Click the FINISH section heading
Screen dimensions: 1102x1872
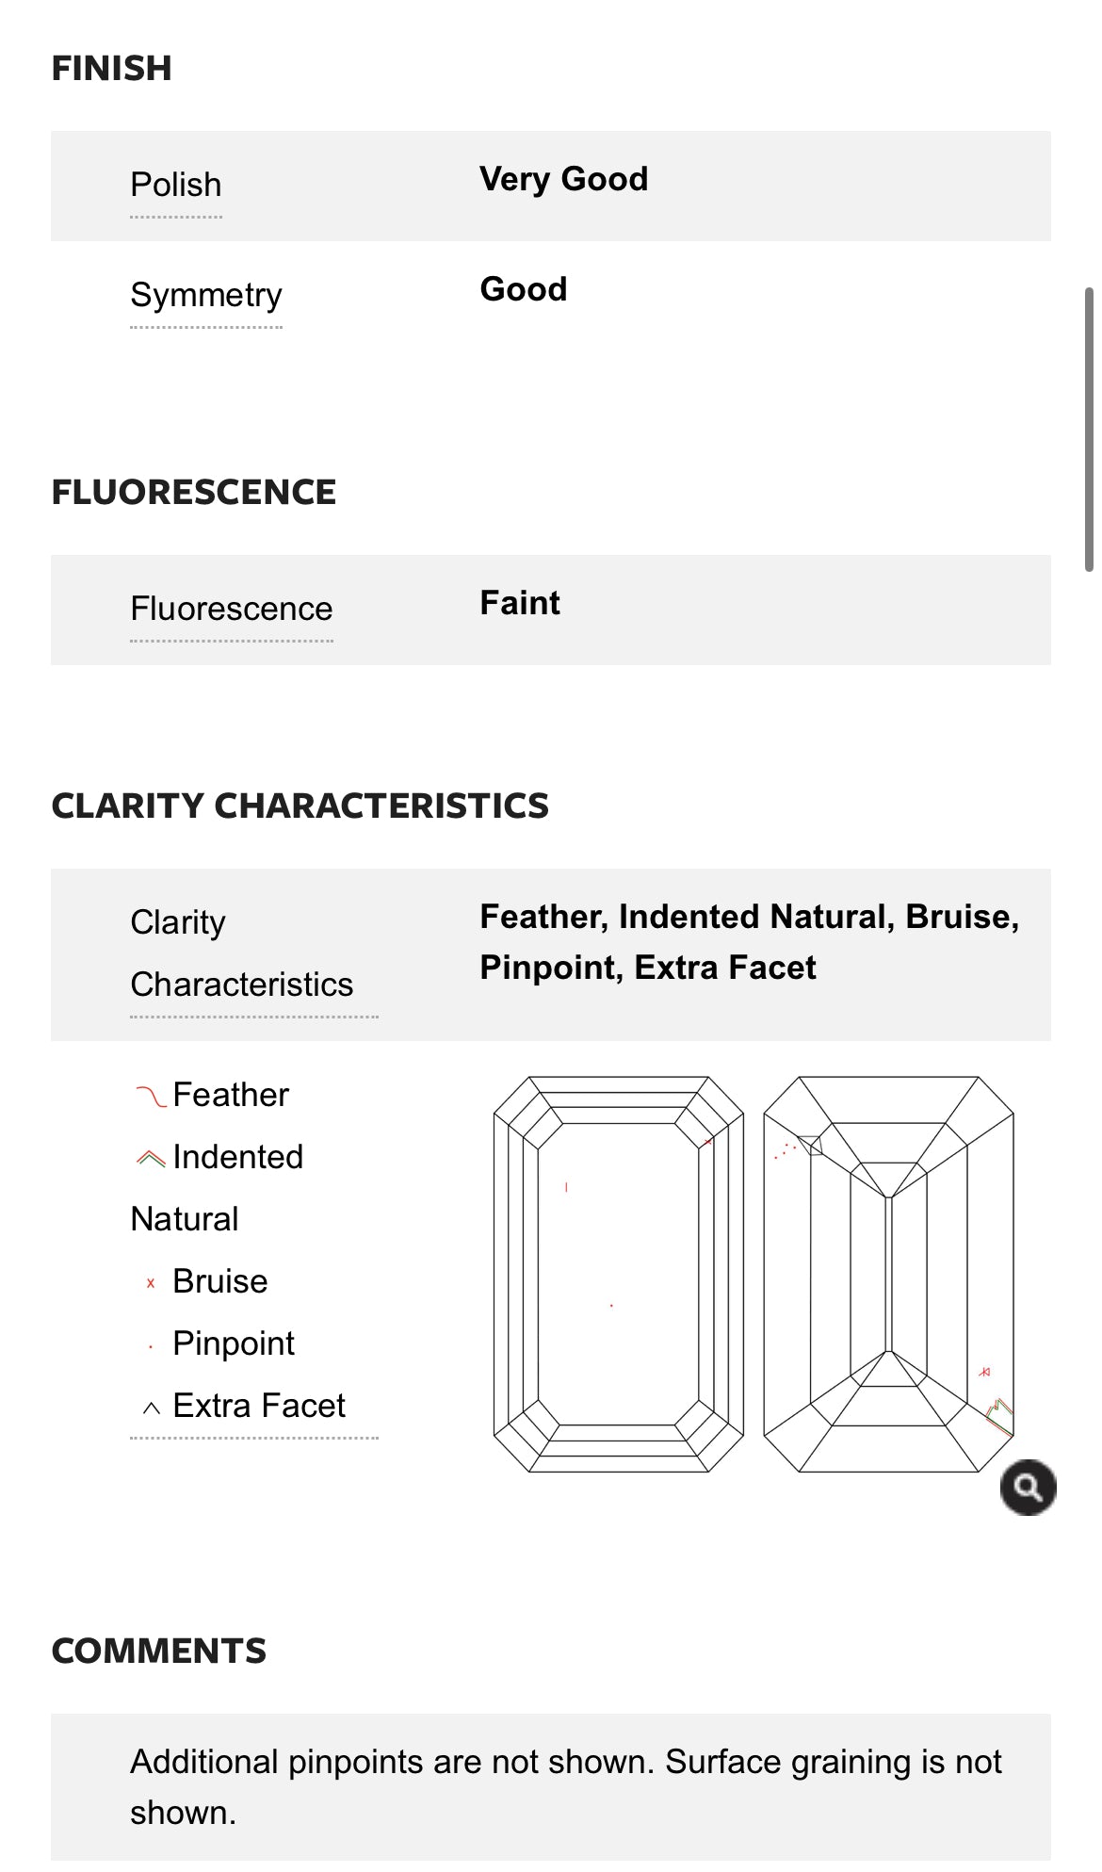(111, 68)
